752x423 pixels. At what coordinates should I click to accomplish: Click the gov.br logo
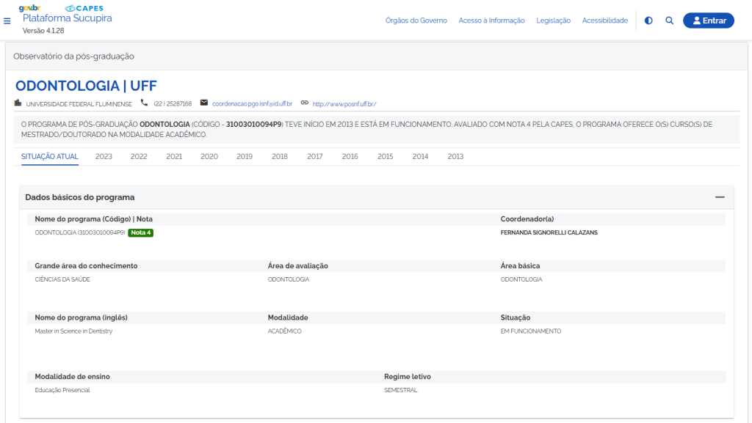point(29,7)
